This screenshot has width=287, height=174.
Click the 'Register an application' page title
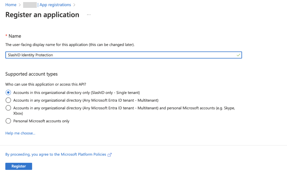tap(42, 15)
